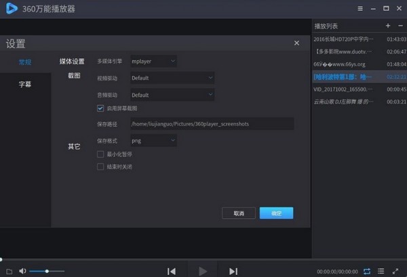Expand the 保存格式 png dropdown
The width and height of the screenshot is (407, 277).
coord(153,140)
